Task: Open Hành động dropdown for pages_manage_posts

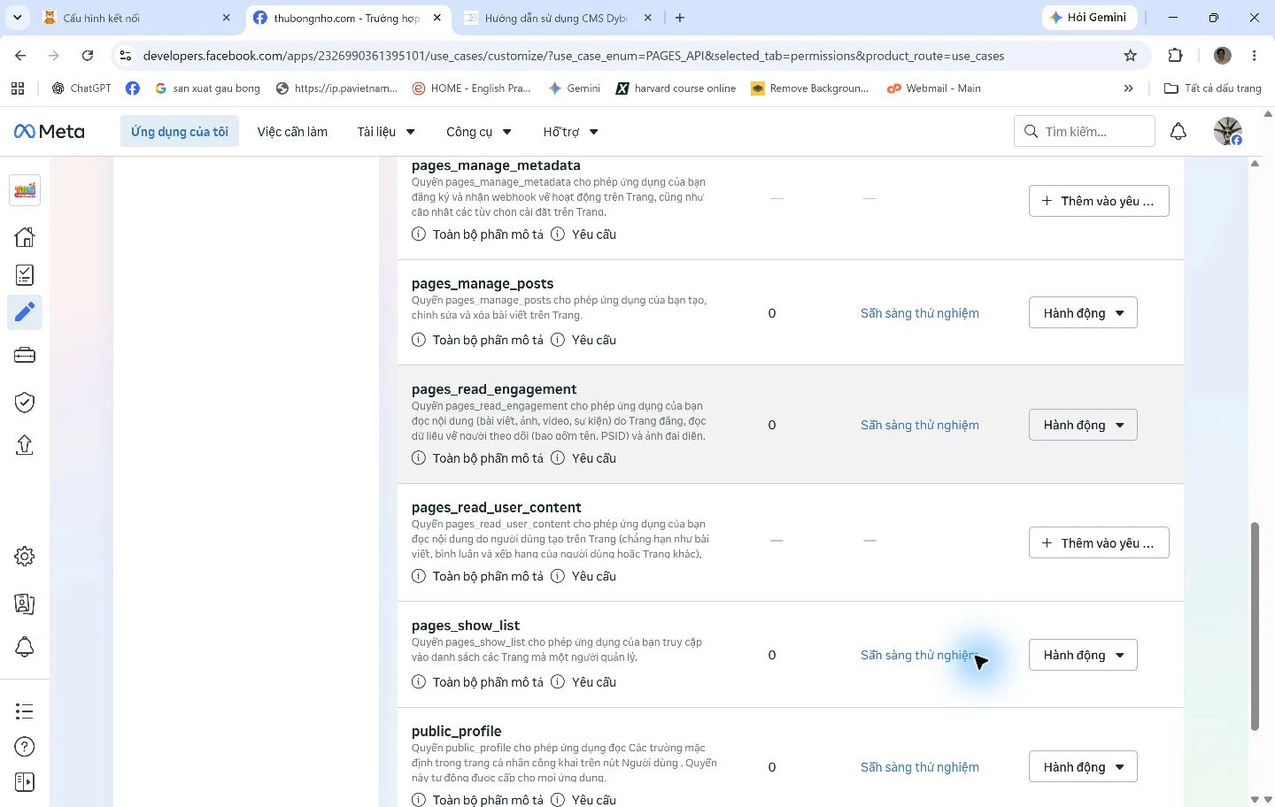Action: (x=1083, y=313)
